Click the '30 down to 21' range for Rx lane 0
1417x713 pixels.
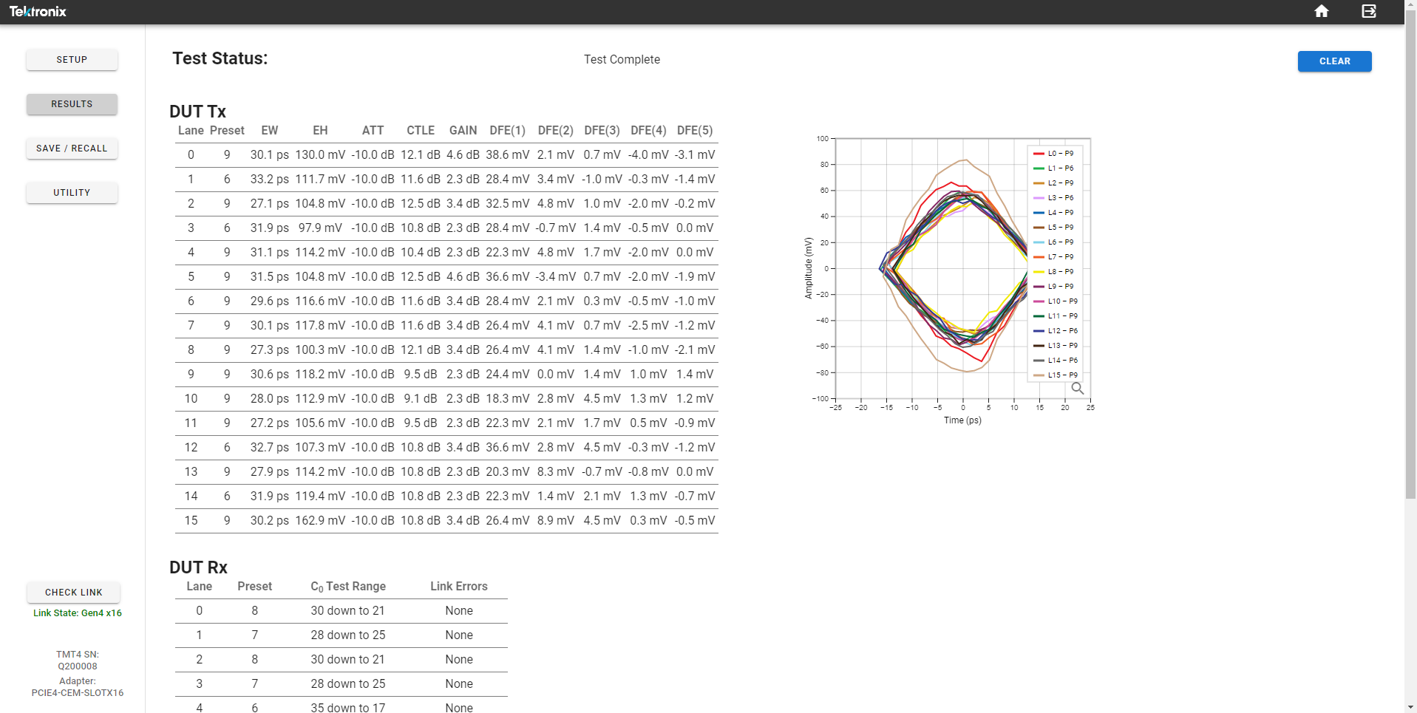coord(347,611)
